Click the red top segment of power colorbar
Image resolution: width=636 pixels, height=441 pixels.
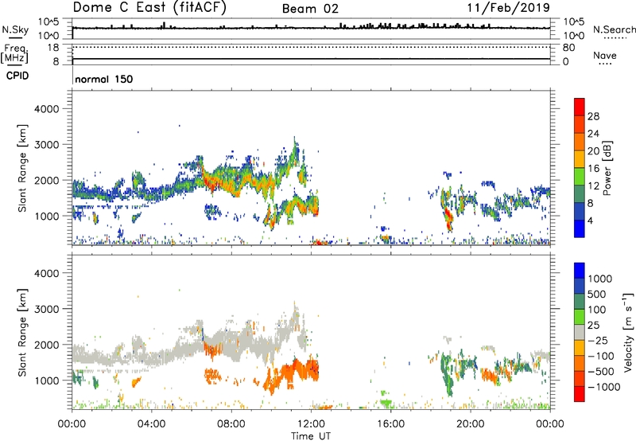580,107
